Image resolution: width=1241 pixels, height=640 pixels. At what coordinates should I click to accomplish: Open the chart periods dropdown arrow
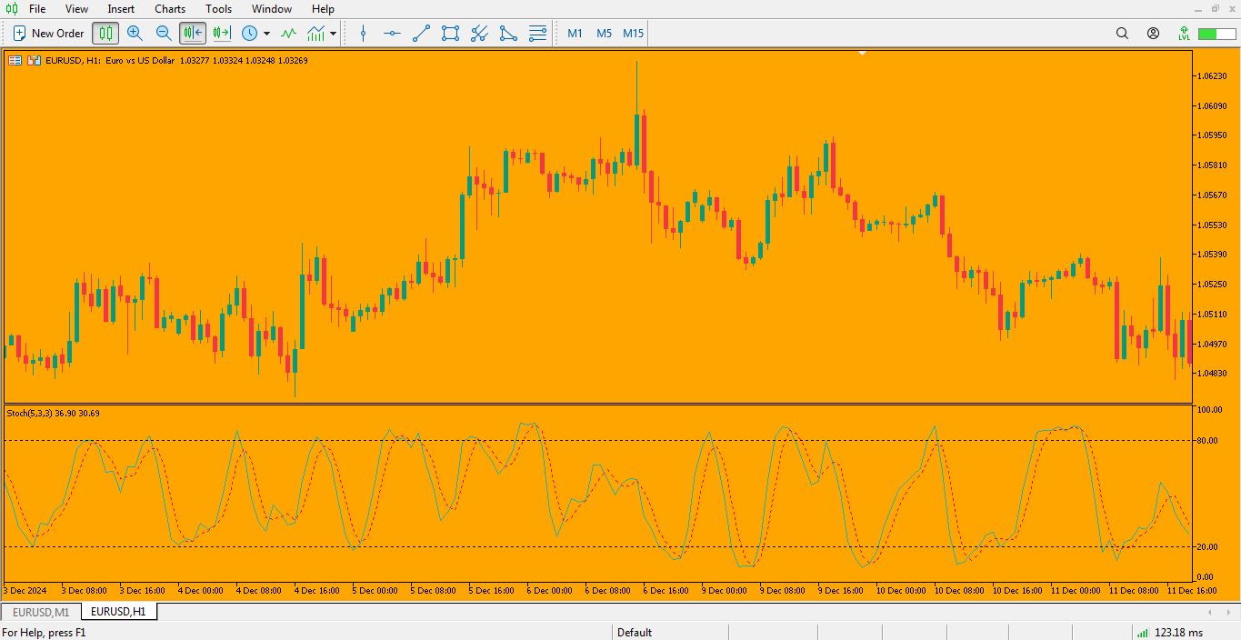265,33
